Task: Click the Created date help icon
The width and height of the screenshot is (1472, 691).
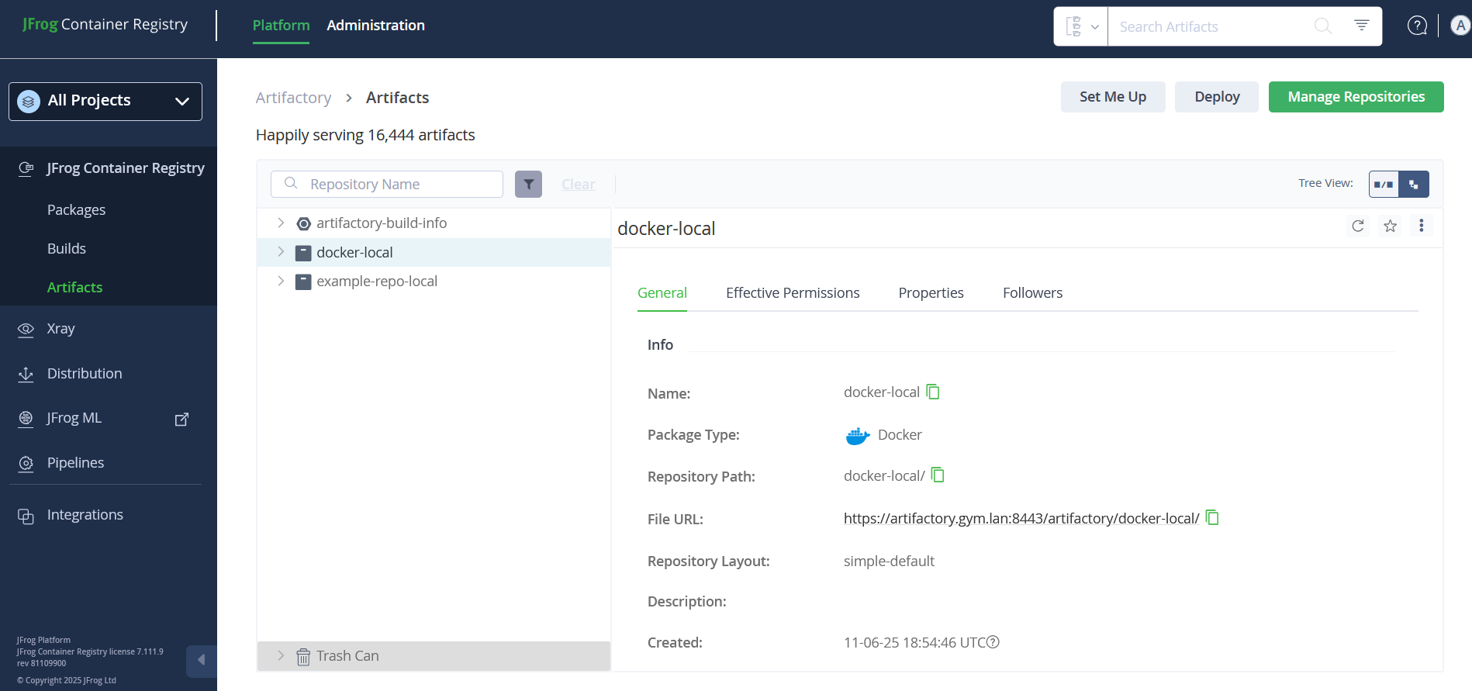Action: point(993,642)
